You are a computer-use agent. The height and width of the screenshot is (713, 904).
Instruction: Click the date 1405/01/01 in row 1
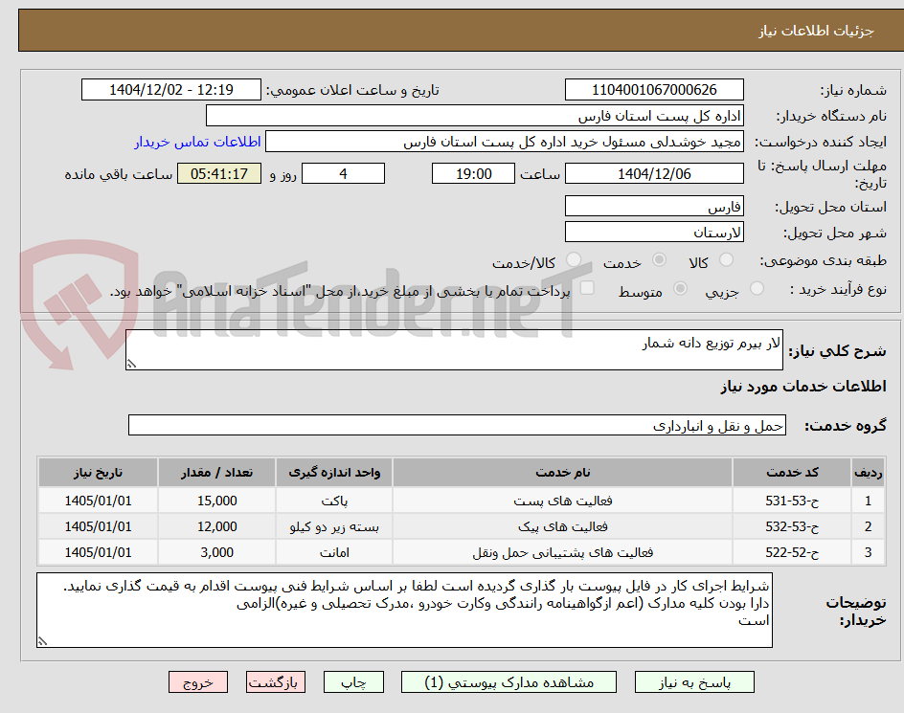click(98, 501)
